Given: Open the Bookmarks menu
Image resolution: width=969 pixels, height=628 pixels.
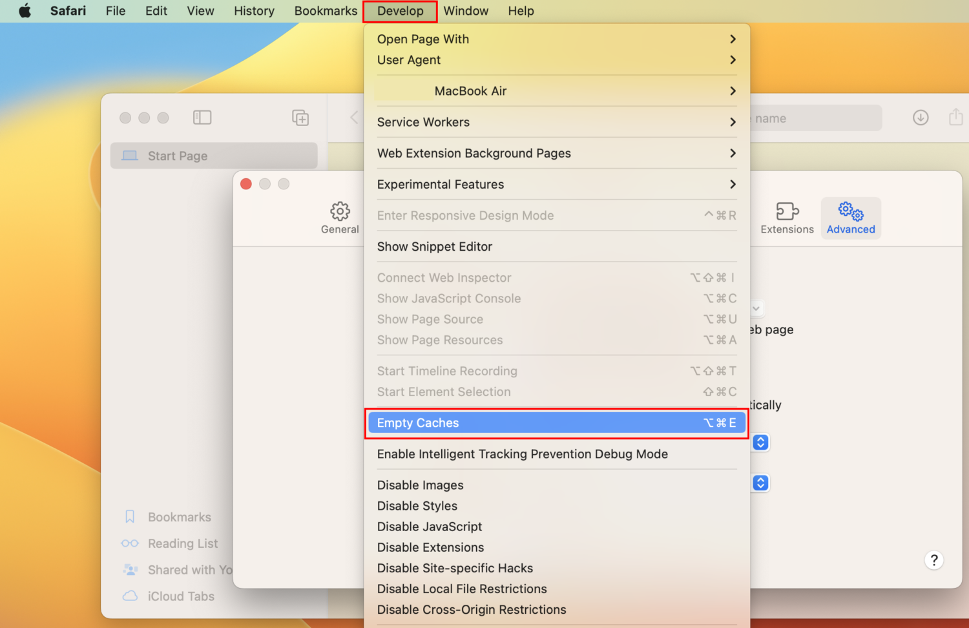Looking at the screenshot, I should click(x=326, y=11).
